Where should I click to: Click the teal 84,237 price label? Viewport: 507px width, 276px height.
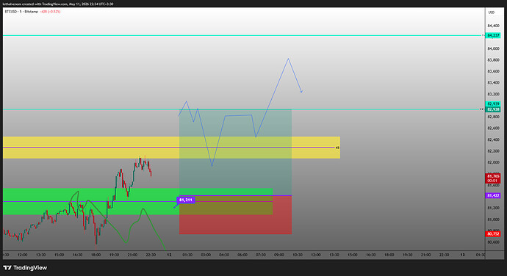(x=493, y=35)
